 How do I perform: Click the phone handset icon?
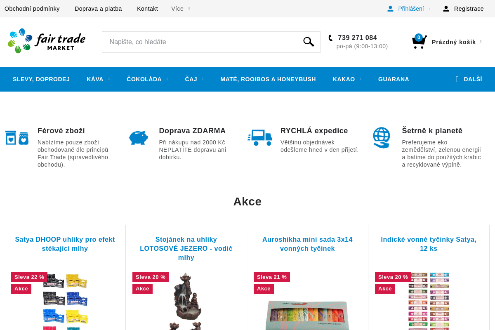click(x=330, y=38)
